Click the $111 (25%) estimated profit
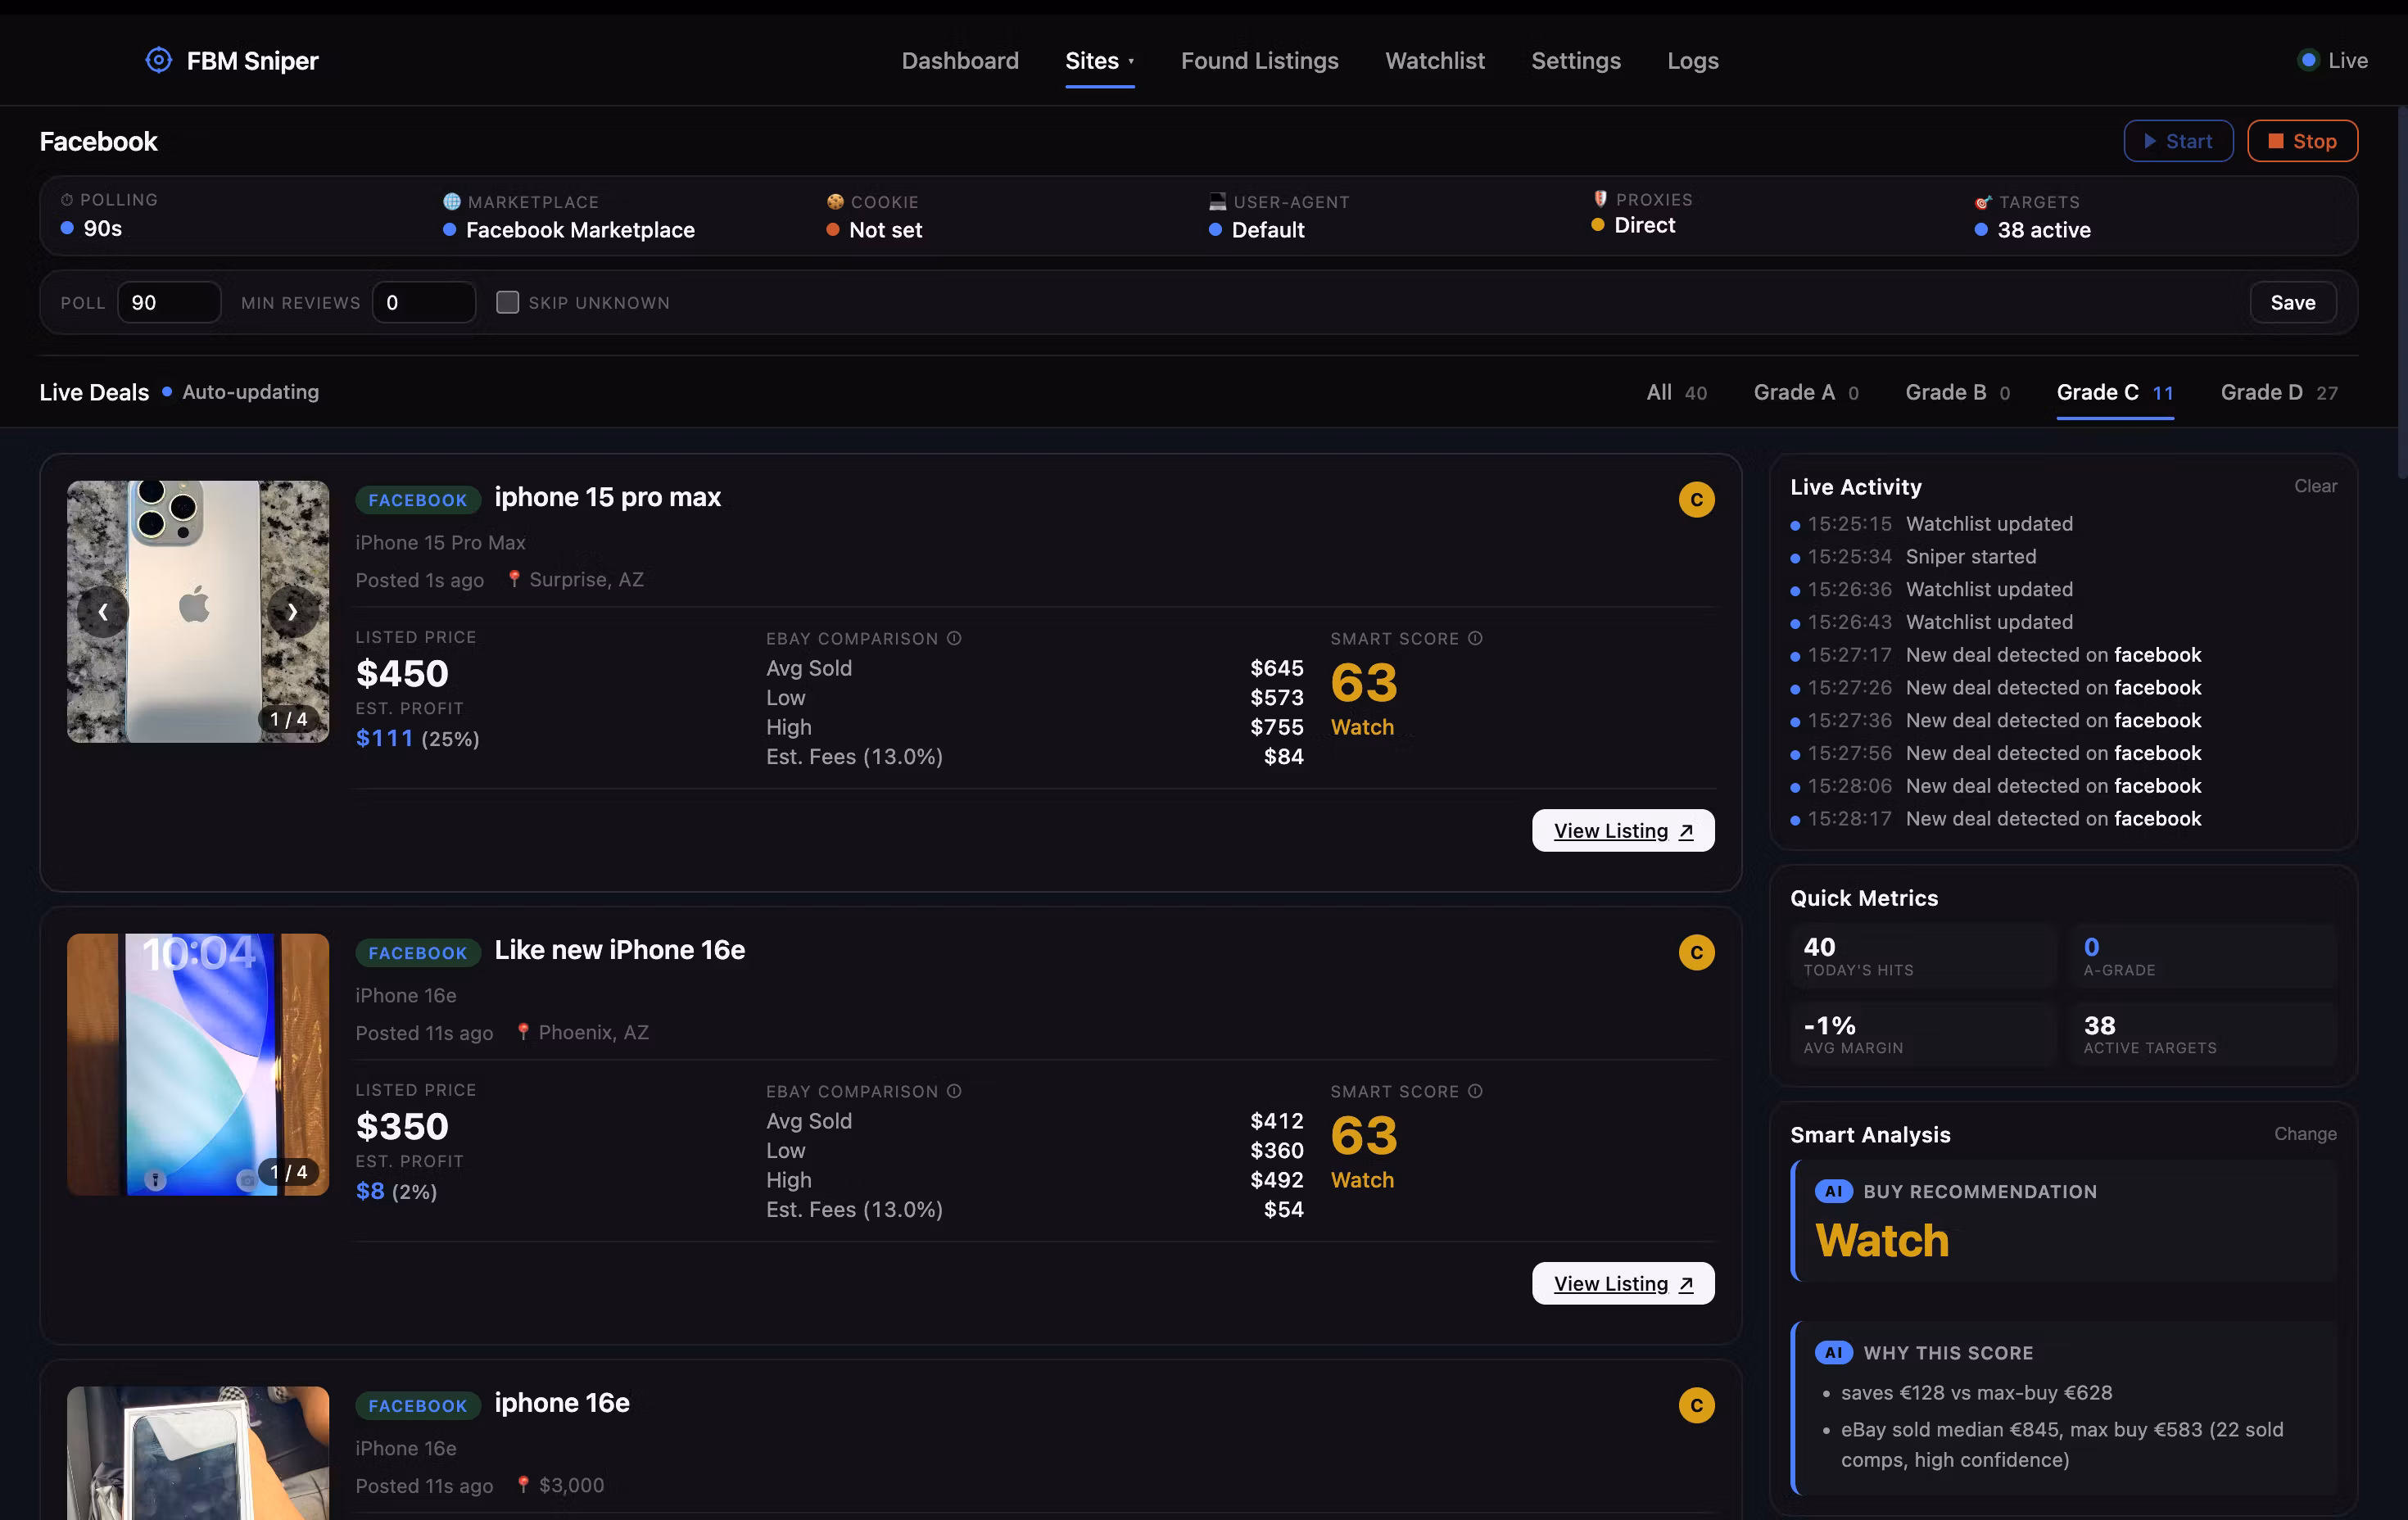The image size is (2408, 1520). 418,738
